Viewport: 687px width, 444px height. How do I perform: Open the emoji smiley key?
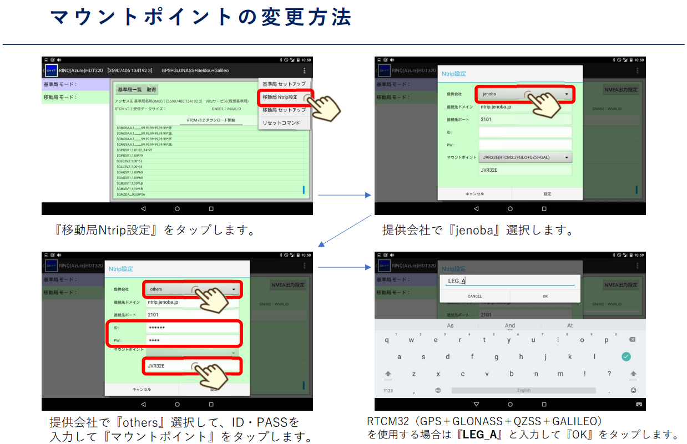click(x=633, y=390)
